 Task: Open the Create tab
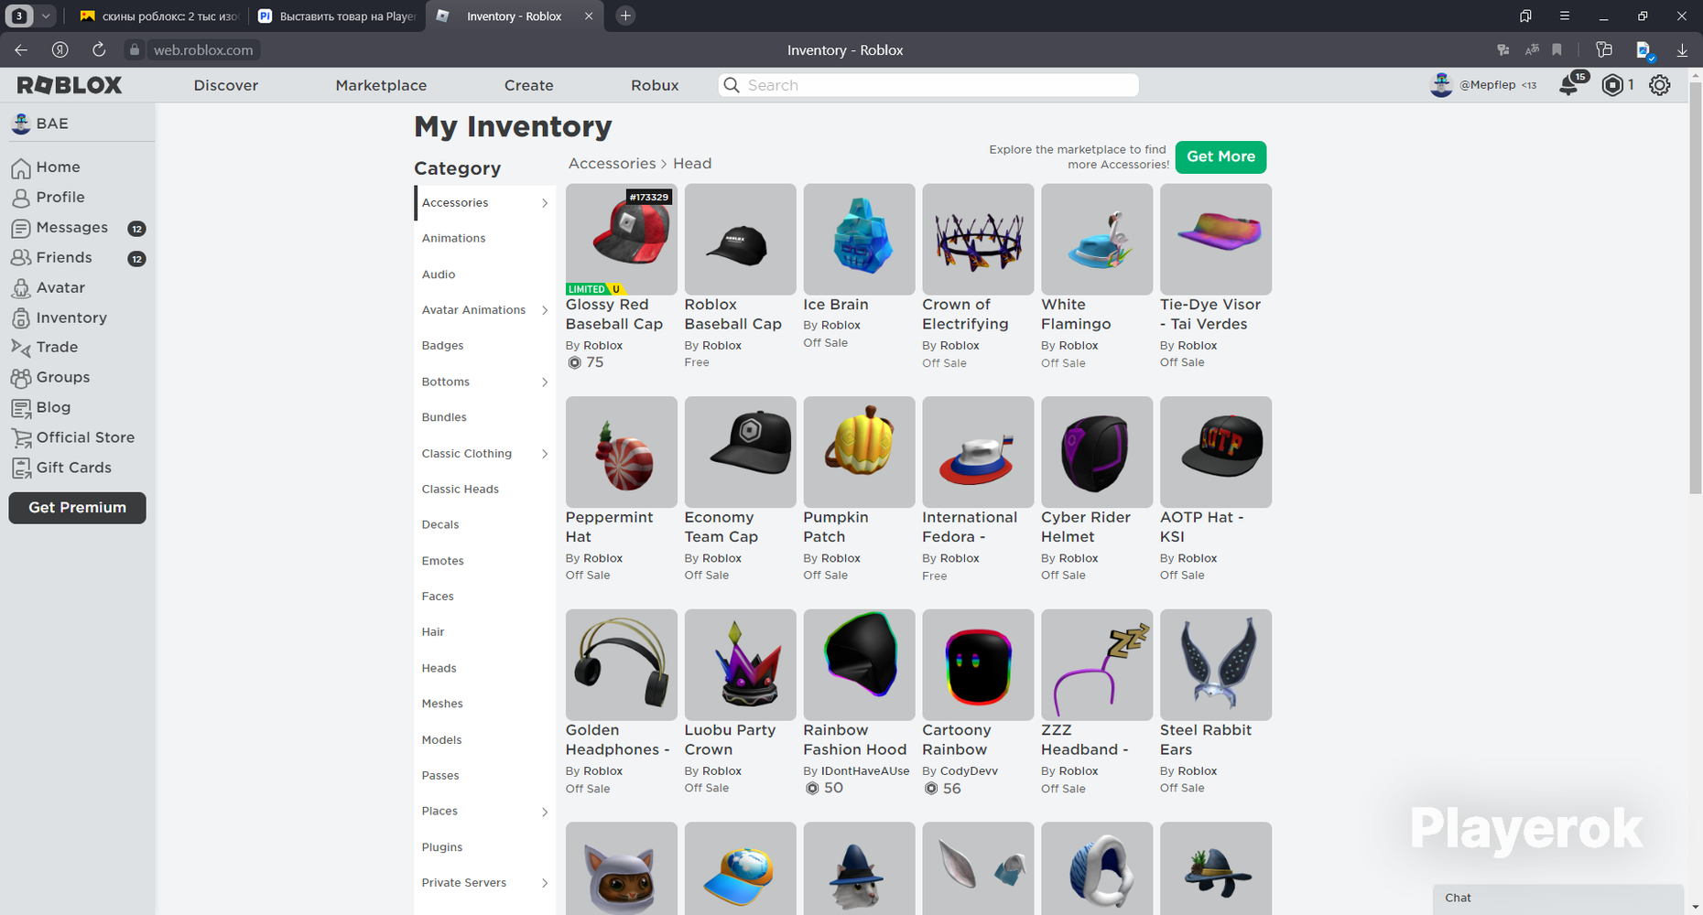[529, 85]
